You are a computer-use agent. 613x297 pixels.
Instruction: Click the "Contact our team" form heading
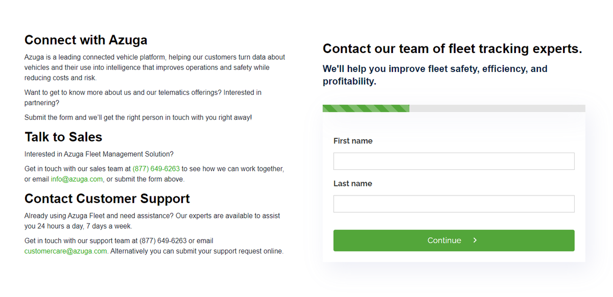[x=452, y=49]
